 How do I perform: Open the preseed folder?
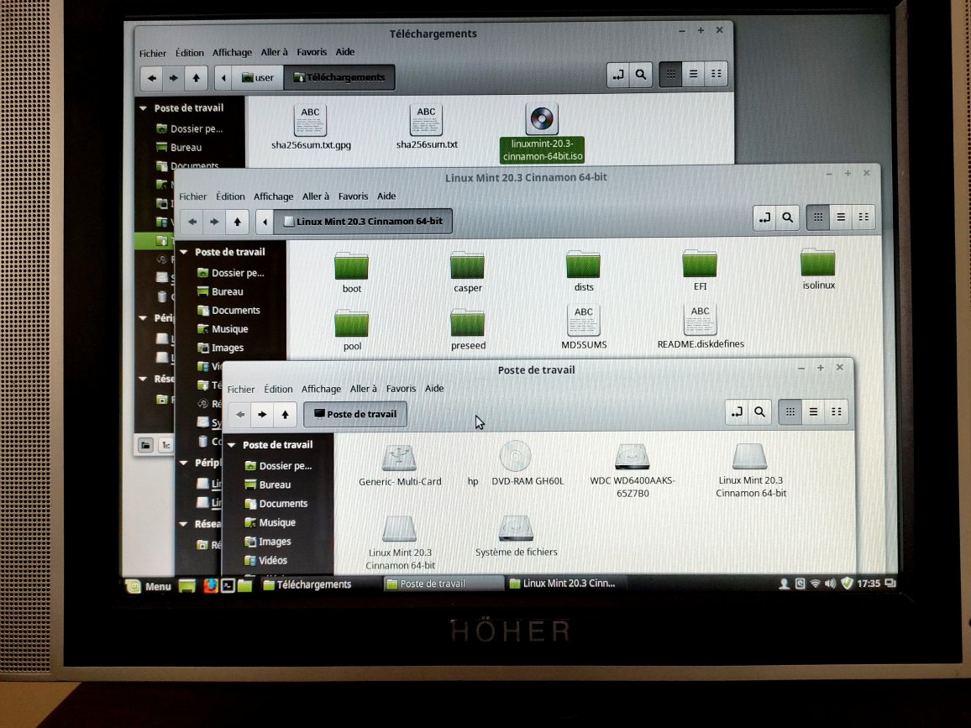(x=468, y=329)
